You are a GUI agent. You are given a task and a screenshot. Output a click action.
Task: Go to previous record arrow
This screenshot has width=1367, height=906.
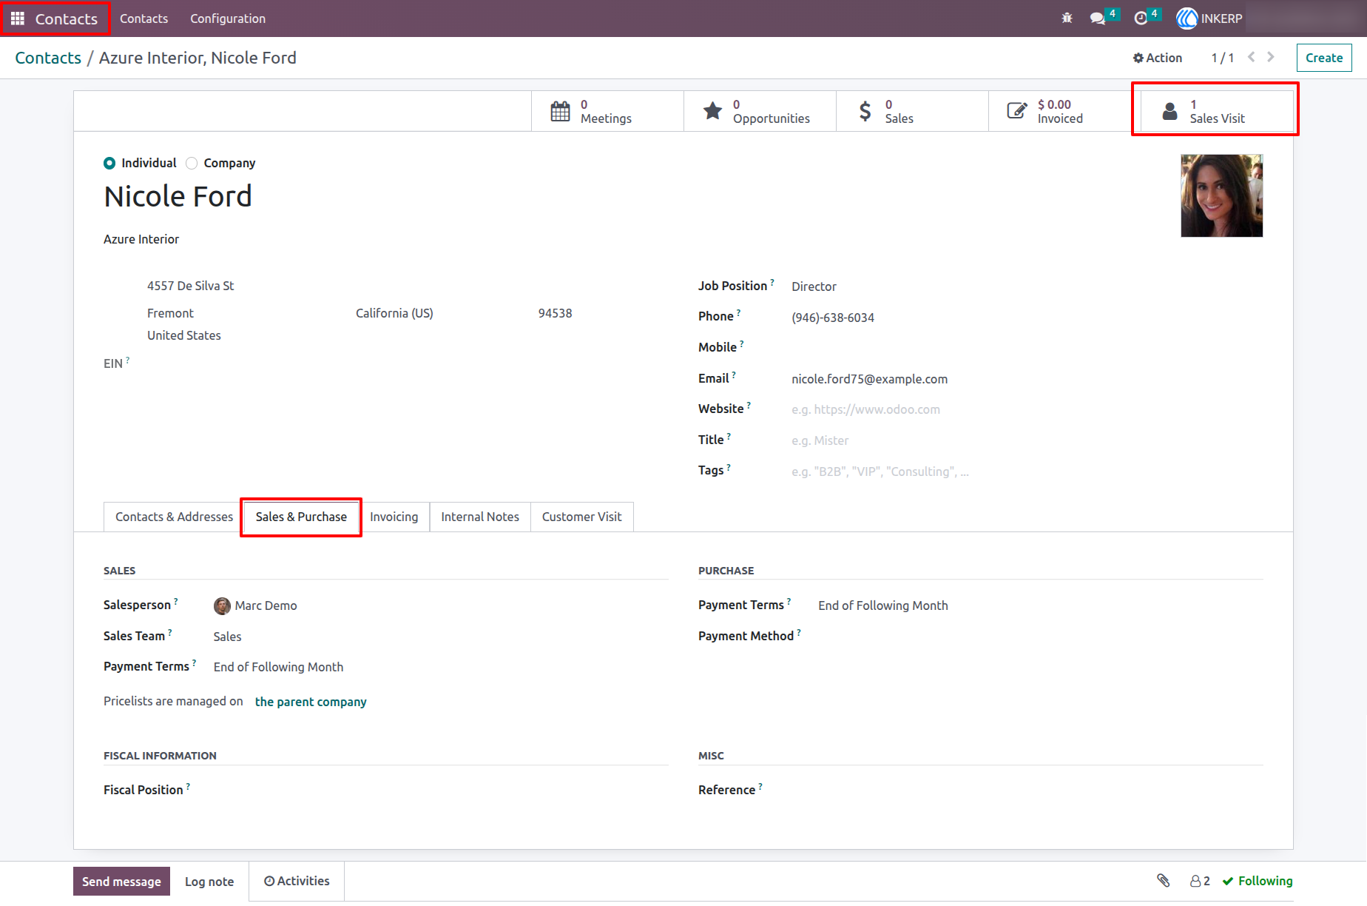click(x=1251, y=57)
